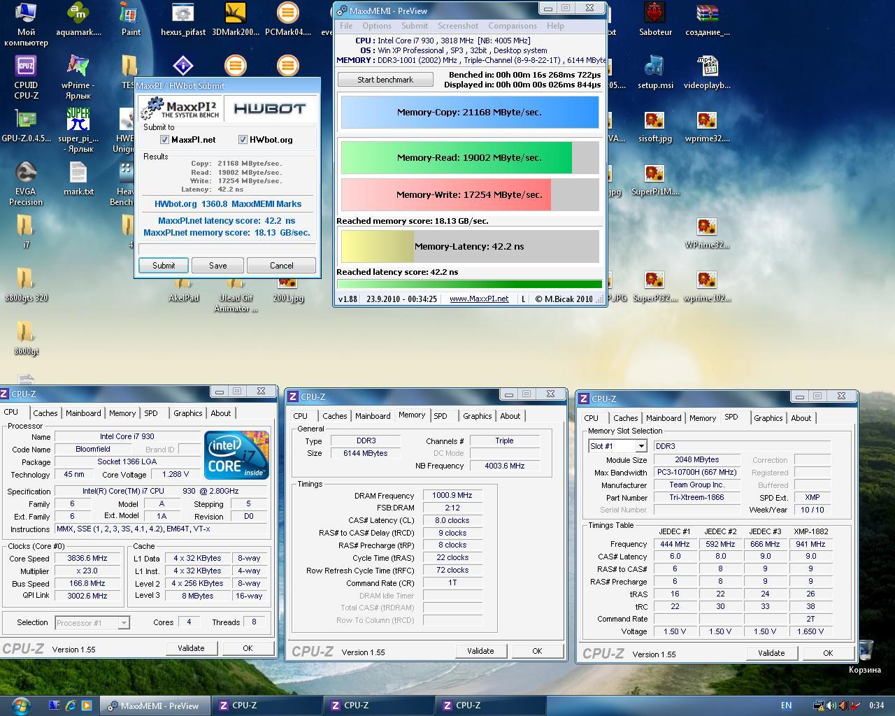Click the Memory-Read result bar
This screenshot has width=895, height=716.
tap(470, 157)
